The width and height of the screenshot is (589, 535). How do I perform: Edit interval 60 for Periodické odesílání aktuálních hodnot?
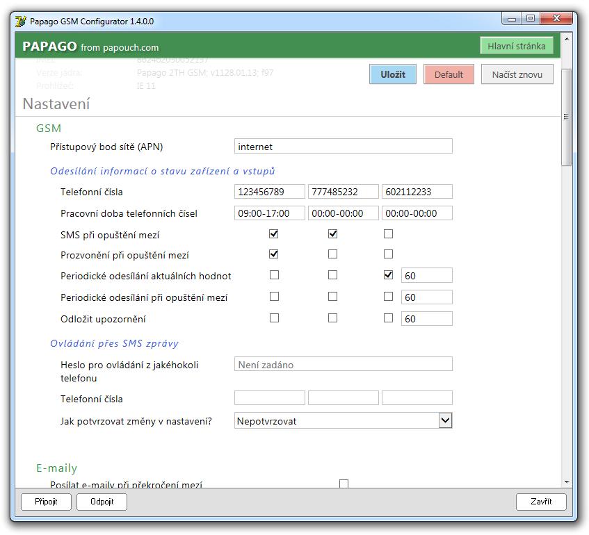[x=426, y=276]
